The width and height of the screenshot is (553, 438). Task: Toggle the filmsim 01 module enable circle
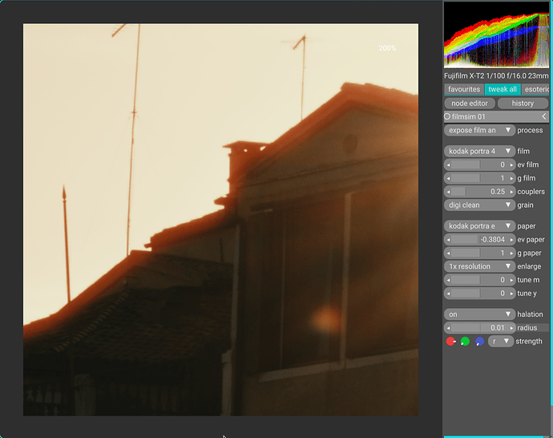pyautogui.click(x=447, y=116)
